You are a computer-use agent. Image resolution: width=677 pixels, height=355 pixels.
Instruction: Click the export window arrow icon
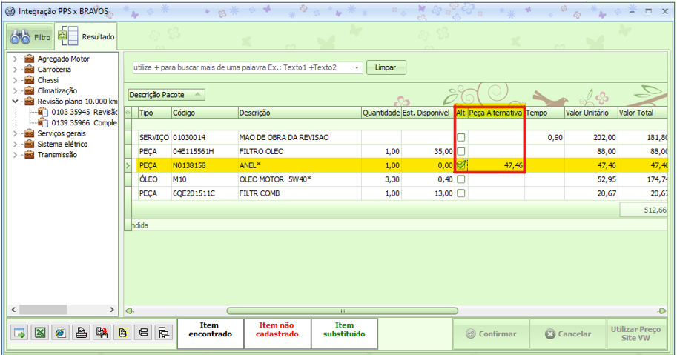[19, 333]
